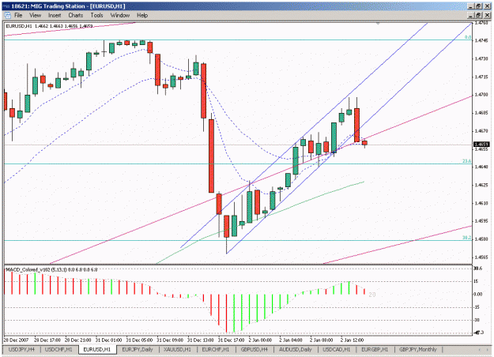Click the right chart-tab scroll arrow
The image size is (494, 357).
pos(488,349)
